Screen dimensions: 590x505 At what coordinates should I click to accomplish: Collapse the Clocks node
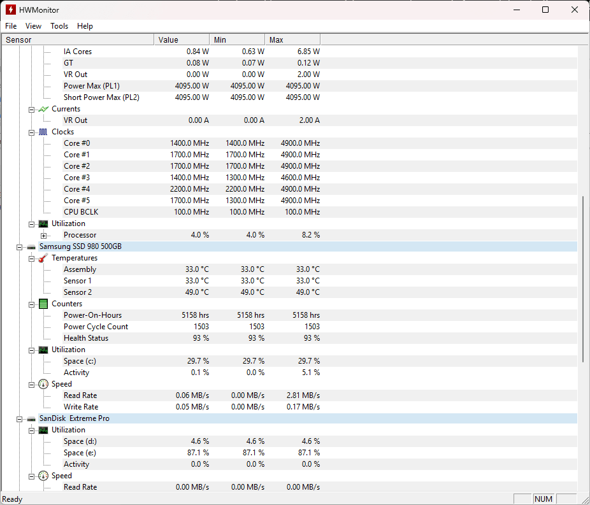coord(32,132)
